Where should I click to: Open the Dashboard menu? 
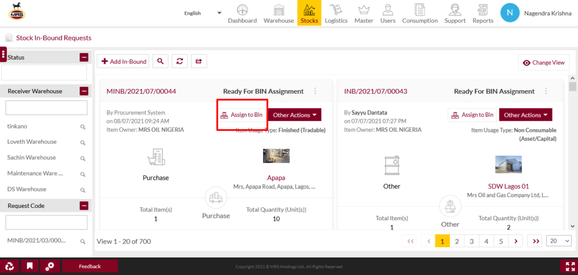tap(242, 14)
